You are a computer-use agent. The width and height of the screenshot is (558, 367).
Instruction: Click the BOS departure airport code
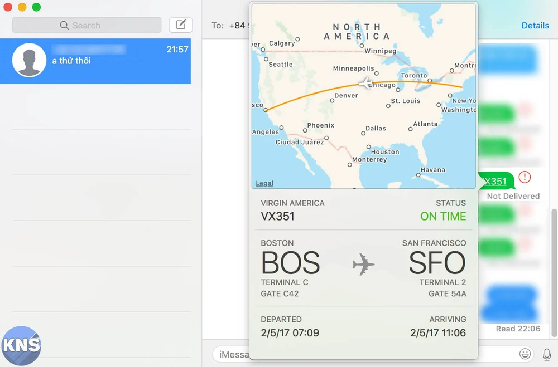(x=290, y=263)
